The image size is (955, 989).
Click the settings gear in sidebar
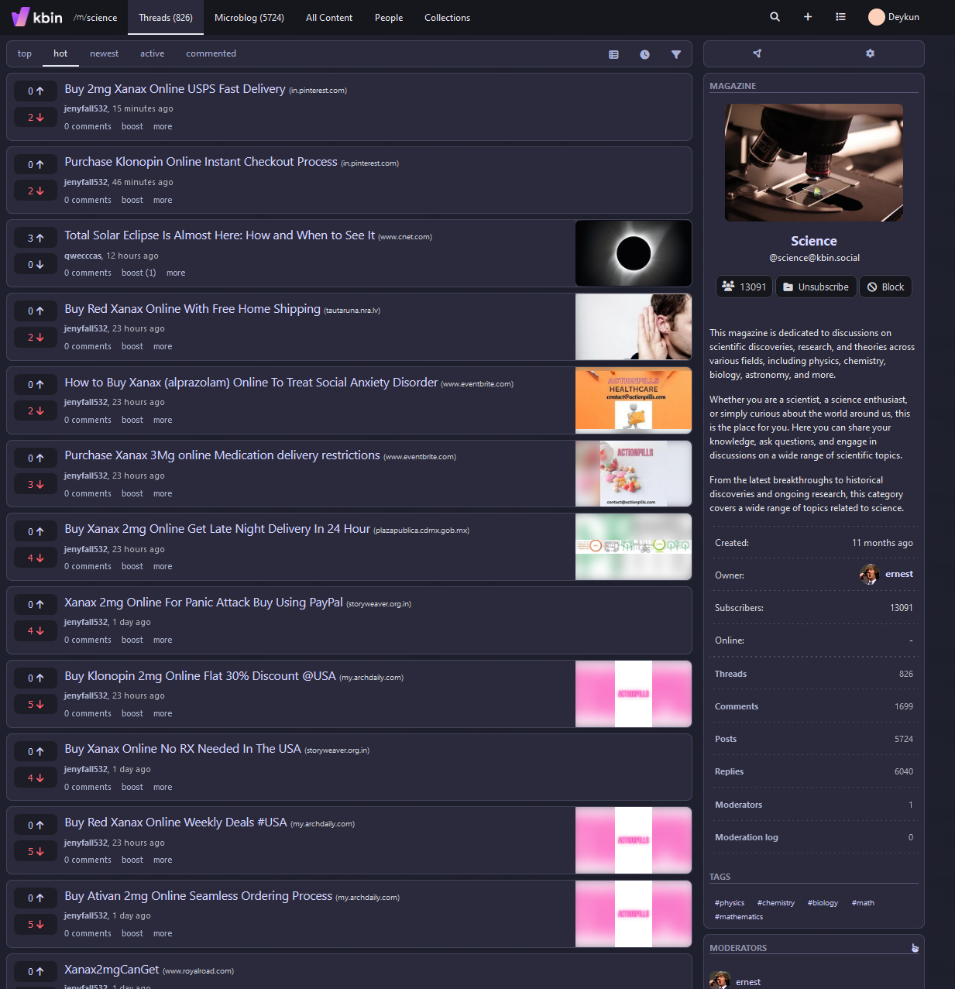(x=870, y=53)
